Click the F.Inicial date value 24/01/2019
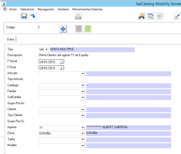Screen dimensions: 181x154 point(47,62)
